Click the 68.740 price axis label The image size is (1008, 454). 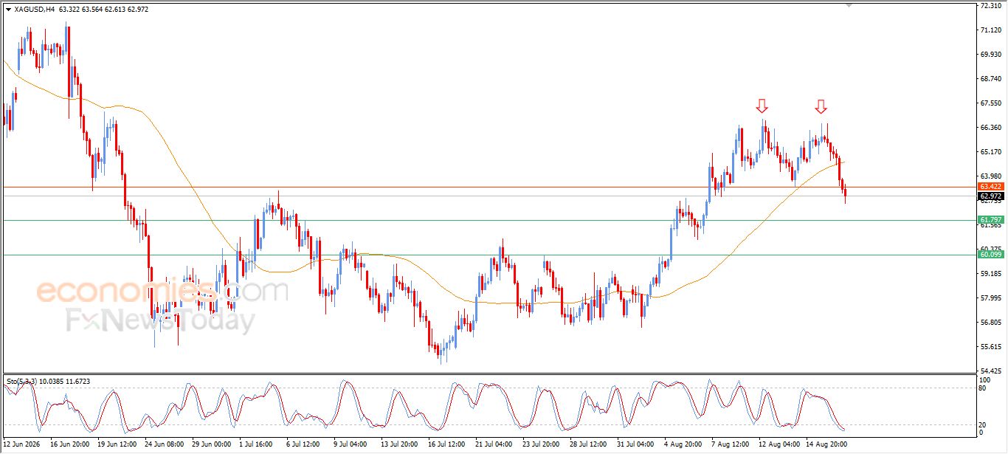click(x=990, y=78)
